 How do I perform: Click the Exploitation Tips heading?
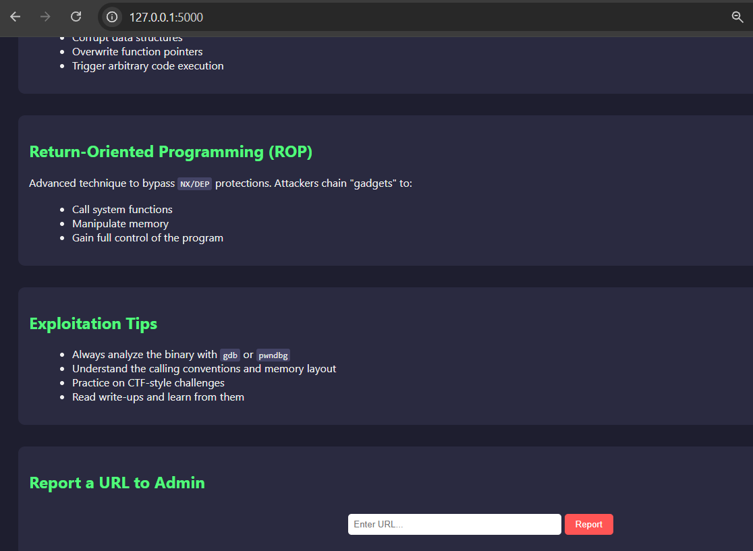[93, 324]
